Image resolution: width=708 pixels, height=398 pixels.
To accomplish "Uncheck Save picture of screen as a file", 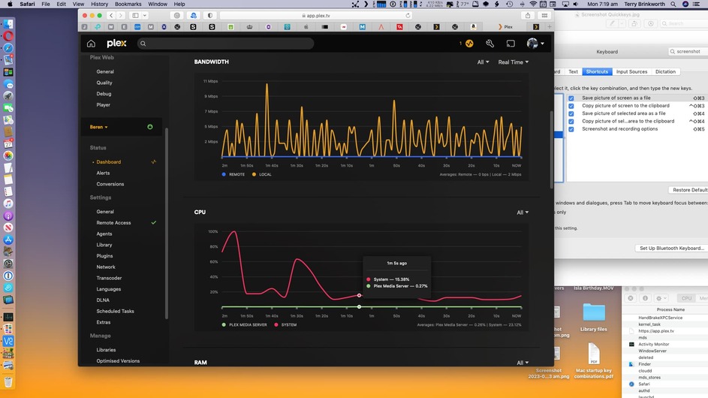I will click(571, 98).
